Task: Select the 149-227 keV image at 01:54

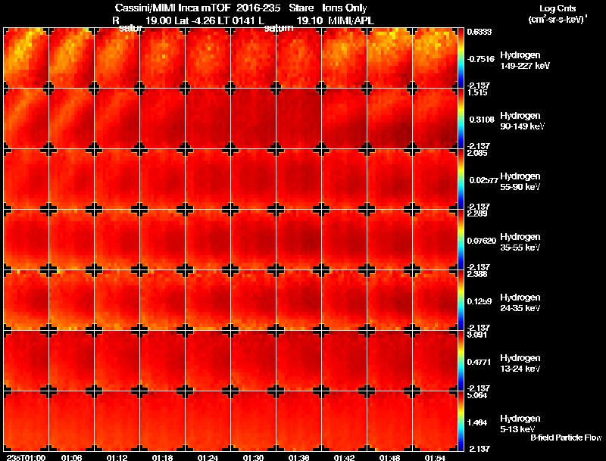Action: pos(435,58)
